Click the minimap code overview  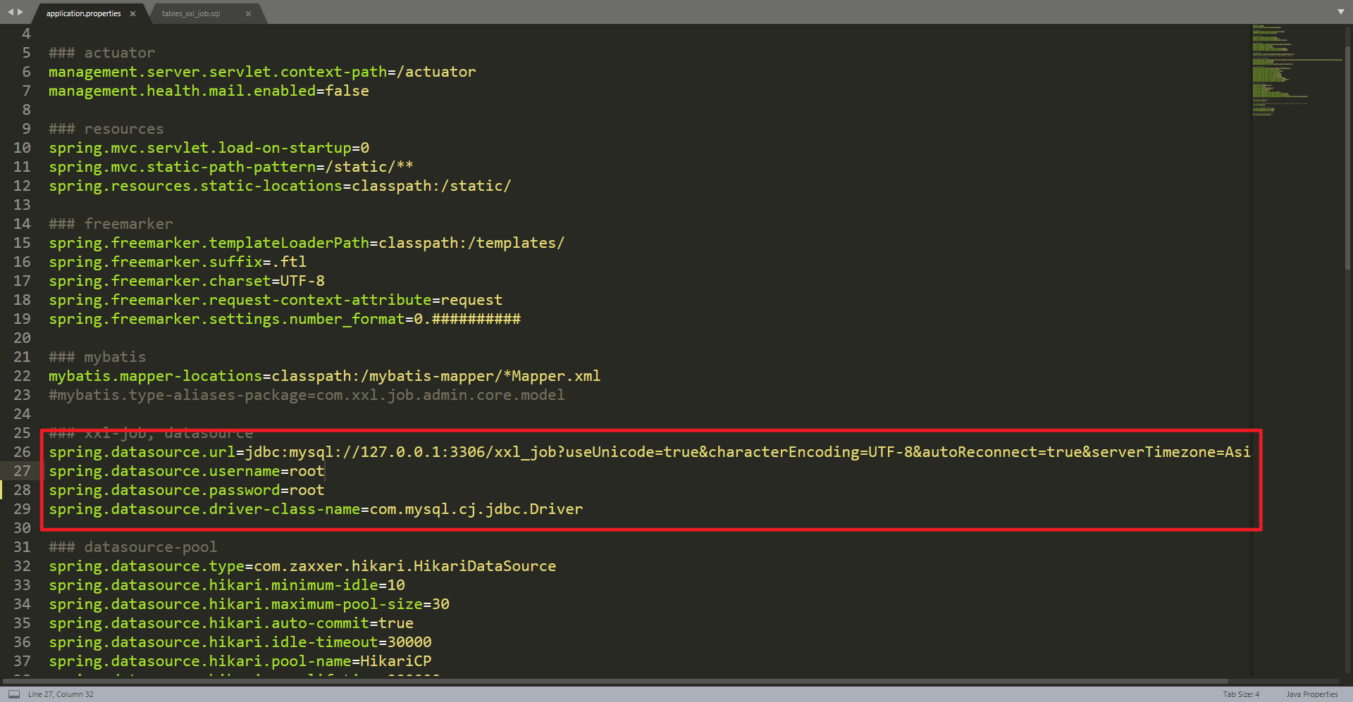[x=1297, y=70]
